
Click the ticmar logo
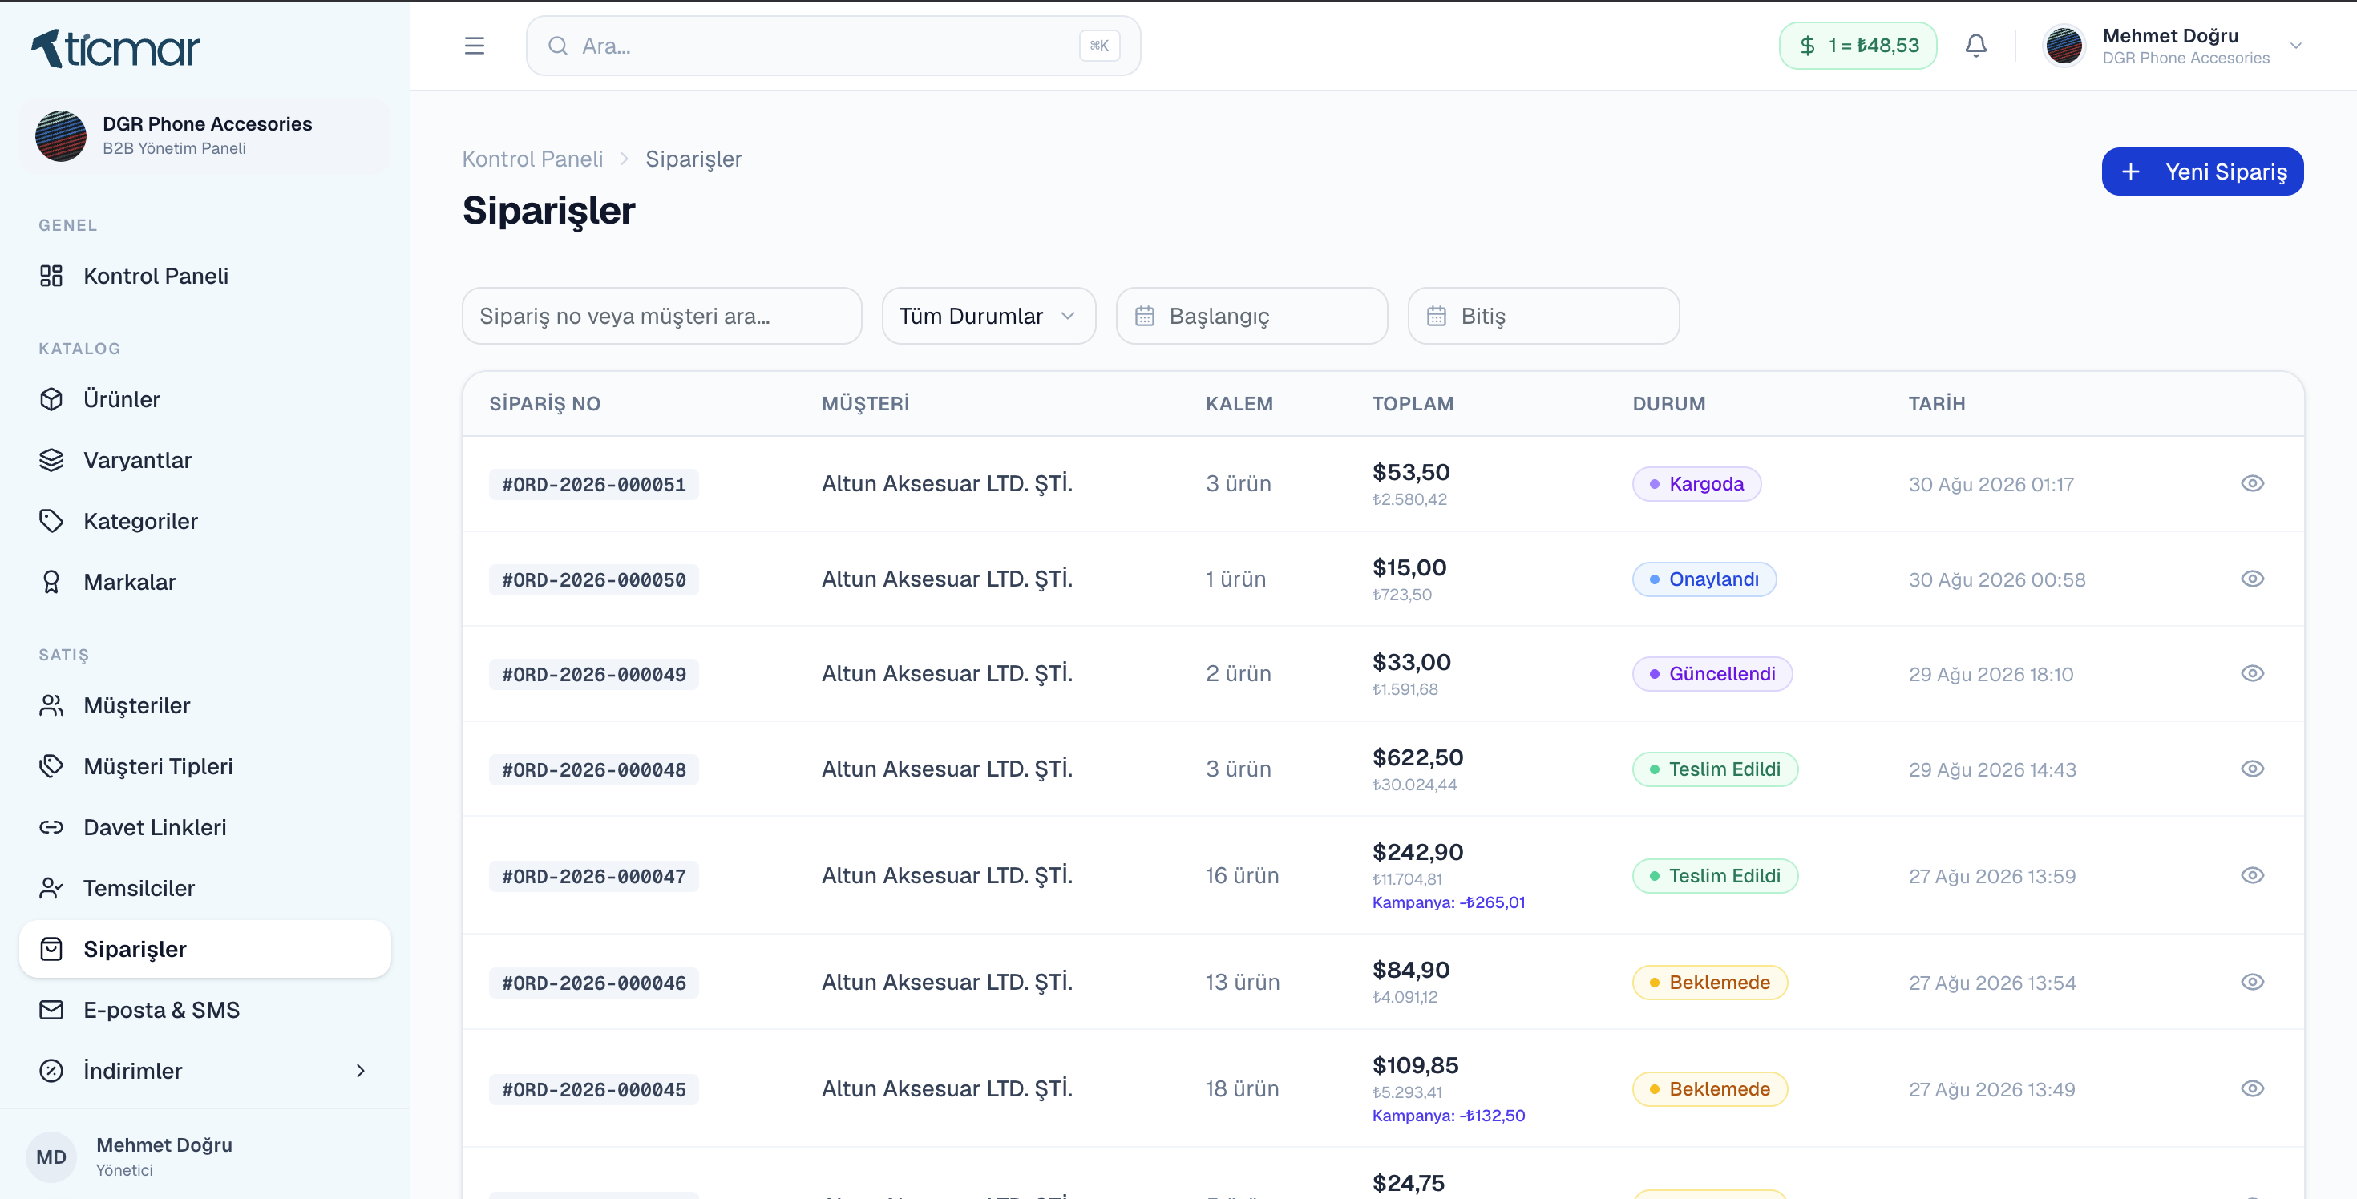[116, 48]
